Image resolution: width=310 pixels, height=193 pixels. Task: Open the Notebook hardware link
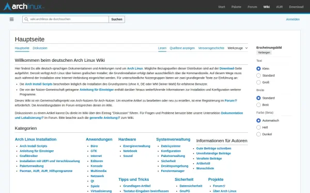click(130, 151)
